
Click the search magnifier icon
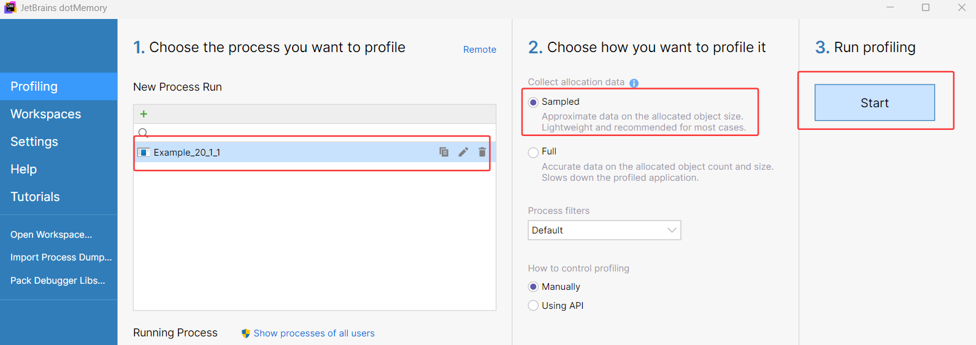[143, 132]
